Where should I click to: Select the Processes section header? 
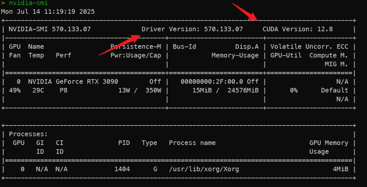pyautogui.click(x=28, y=134)
